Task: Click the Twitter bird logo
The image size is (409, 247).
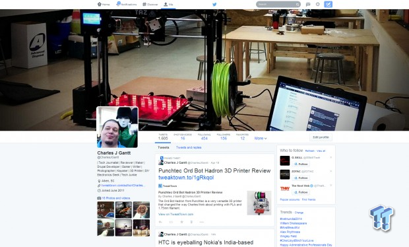Action: (214, 4)
